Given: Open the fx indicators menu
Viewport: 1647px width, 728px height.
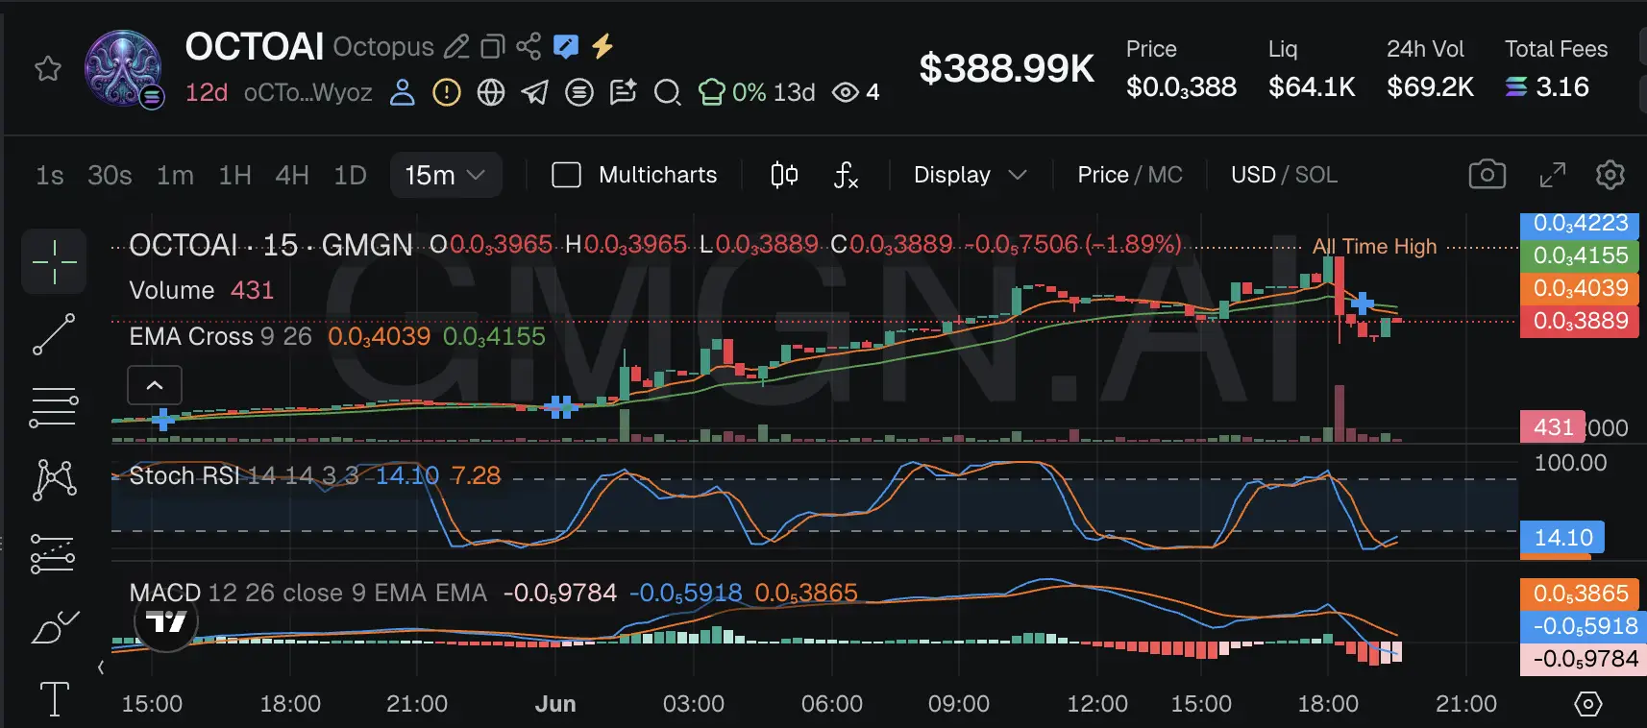Looking at the screenshot, I should (846, 175).
